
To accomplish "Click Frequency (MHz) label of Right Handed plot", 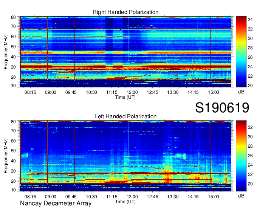I will click(x=6, y=52).
